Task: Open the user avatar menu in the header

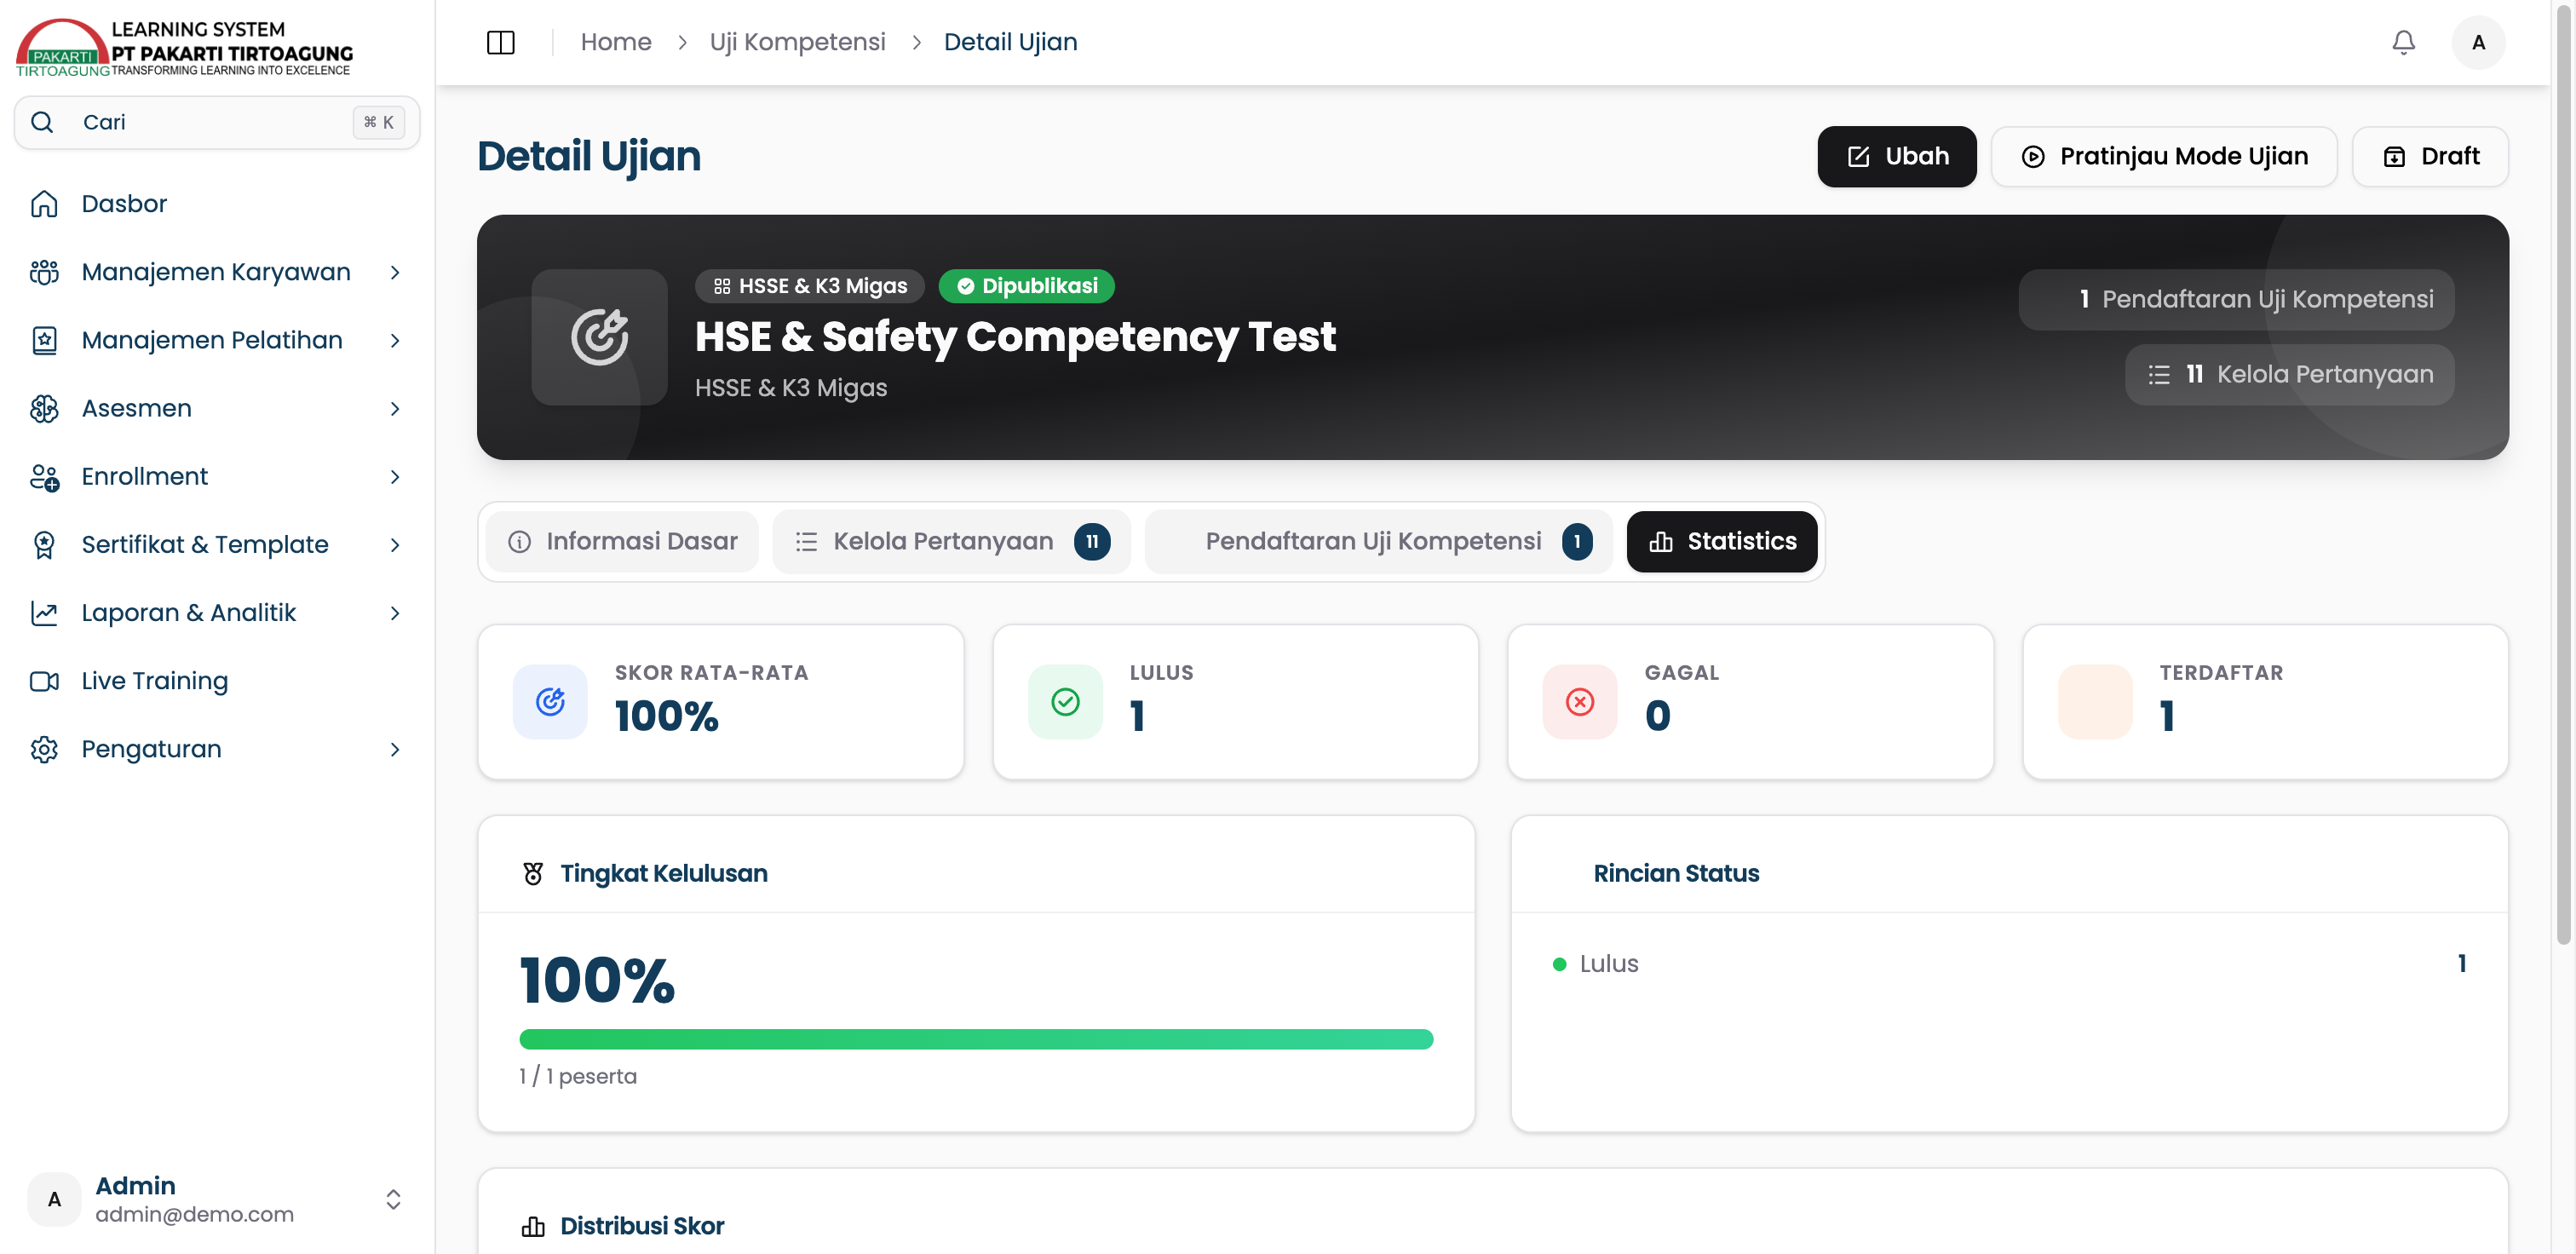Action: tap(2478, 42)
